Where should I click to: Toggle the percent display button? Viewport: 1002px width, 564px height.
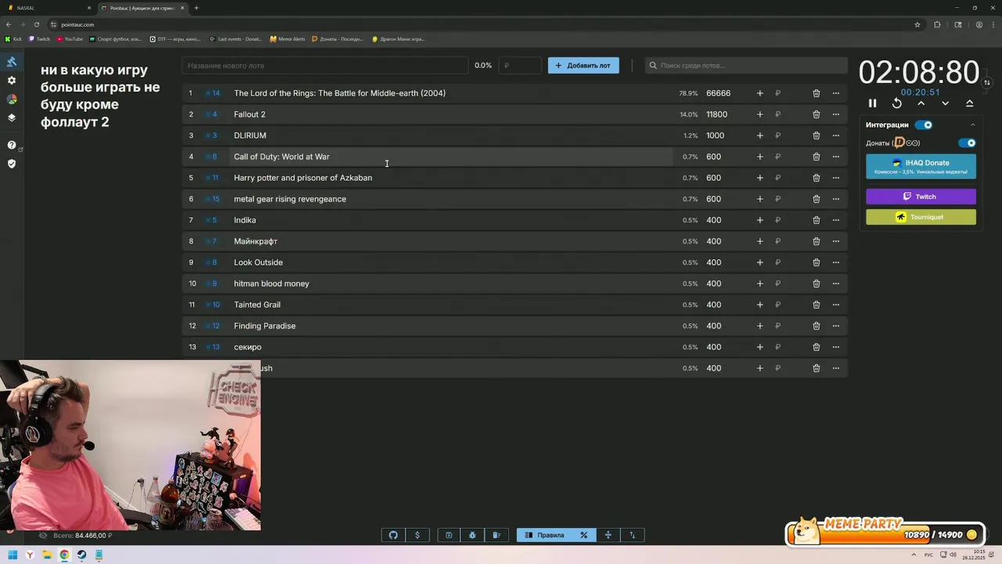[584, 535]
